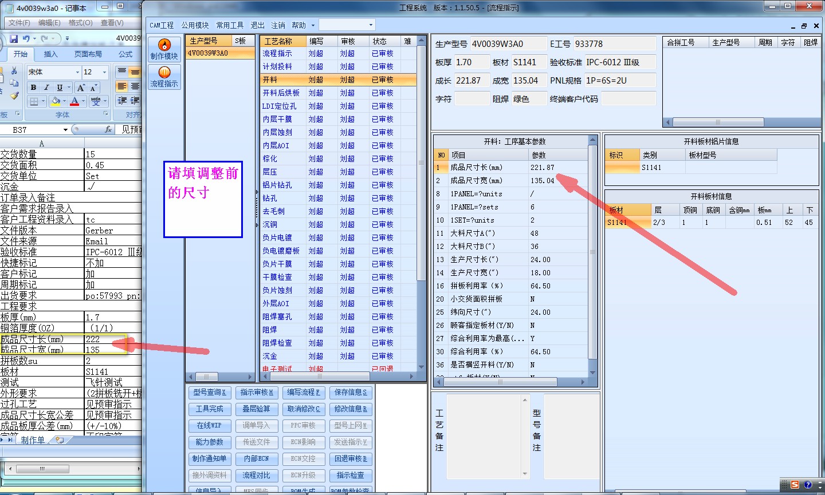
Task: Click the 回退审核 button
Action: [351, 459]
